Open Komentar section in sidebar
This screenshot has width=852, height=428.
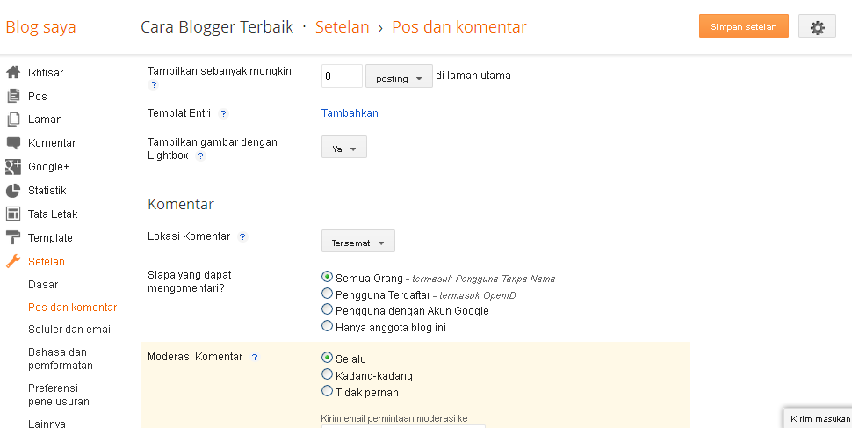point(52,143)
